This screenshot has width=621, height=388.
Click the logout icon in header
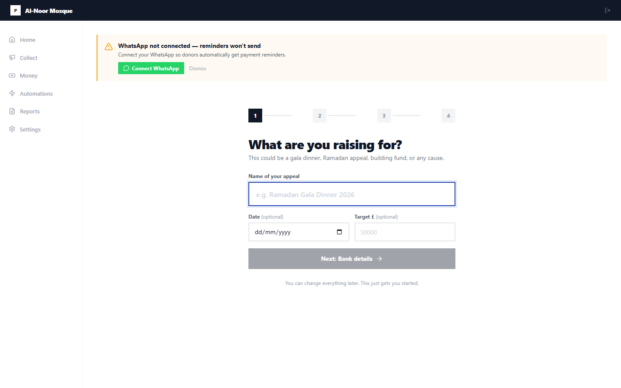(x=608, y=10)
